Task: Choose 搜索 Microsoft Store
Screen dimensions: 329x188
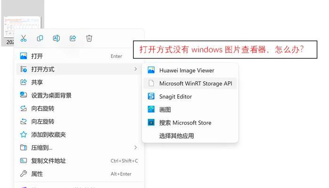Action: (190, 123)
